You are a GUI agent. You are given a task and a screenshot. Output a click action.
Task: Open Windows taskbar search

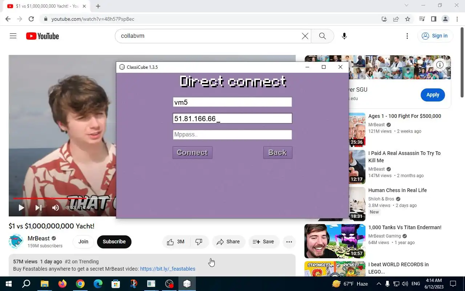pos(26,284)
